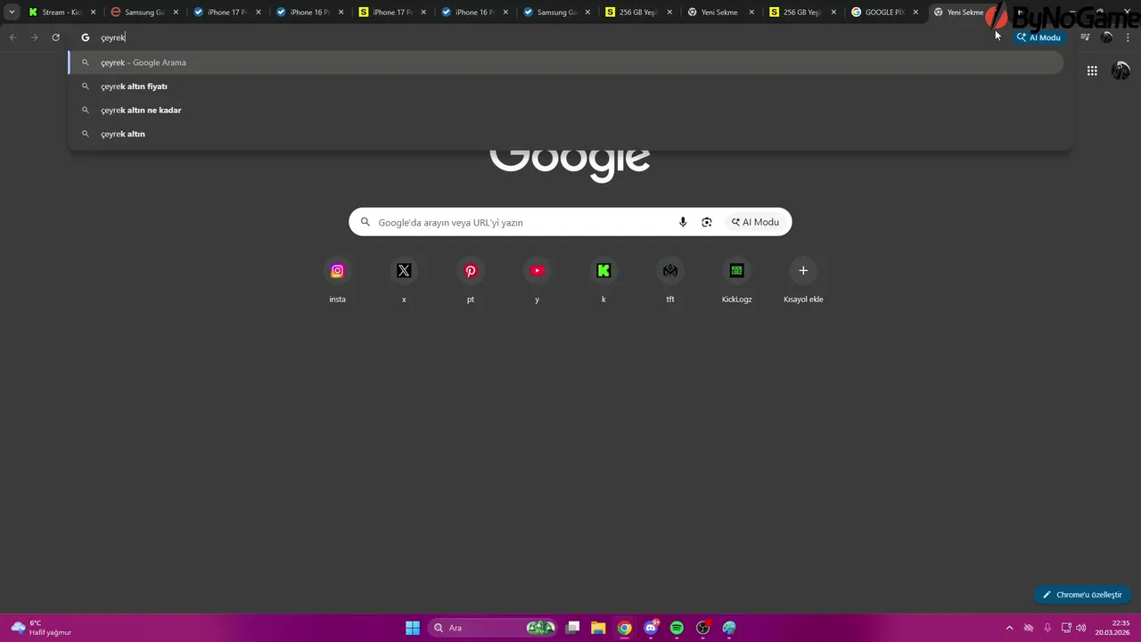The image size is (1141, 642).
Task: Close the GOOGLE PIX tab
Action: (x=915, y=12)
